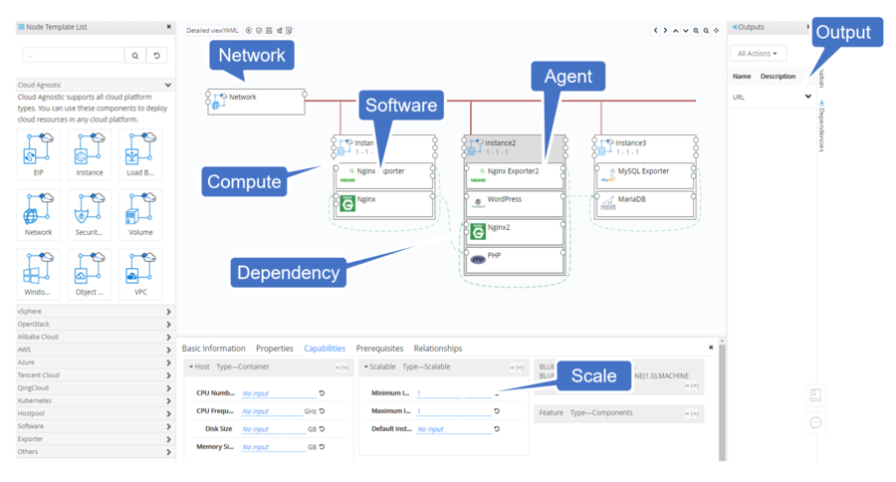The width and height of the screenshot is (896, 482).
Task: Switch to the Properties tab
Action: (275, 349)
